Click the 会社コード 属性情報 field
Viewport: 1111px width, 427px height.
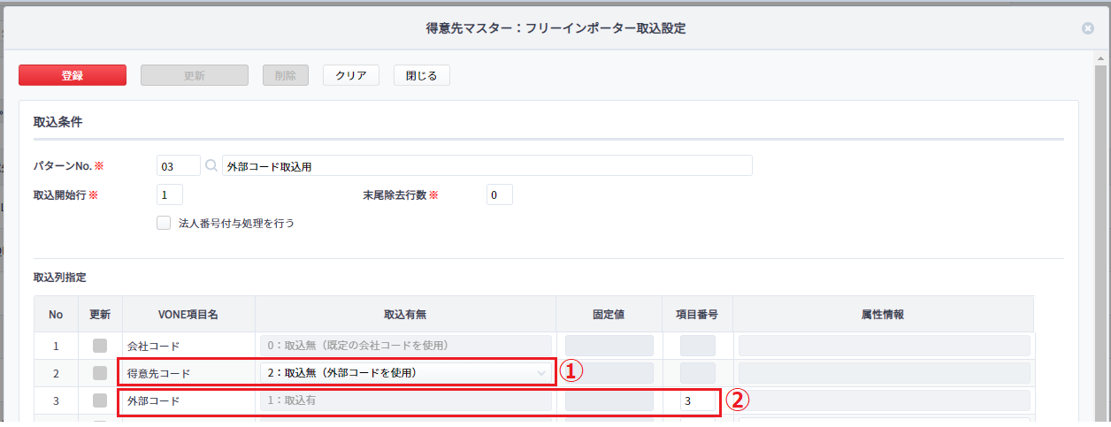(885, 345)
